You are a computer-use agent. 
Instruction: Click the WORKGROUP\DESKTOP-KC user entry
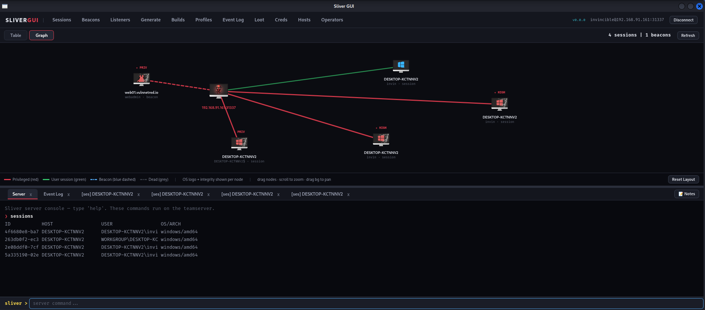coord(129,240)
